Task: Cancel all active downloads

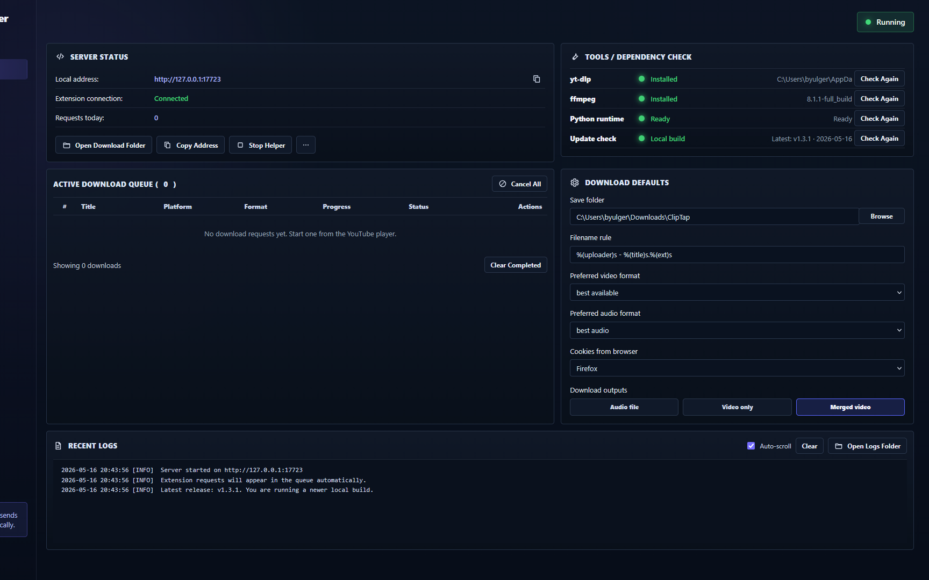Action: coord(519,184)
